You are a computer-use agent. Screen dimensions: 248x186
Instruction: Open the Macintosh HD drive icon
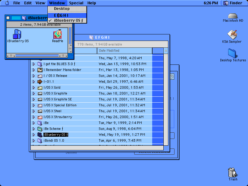pos(233,16)
